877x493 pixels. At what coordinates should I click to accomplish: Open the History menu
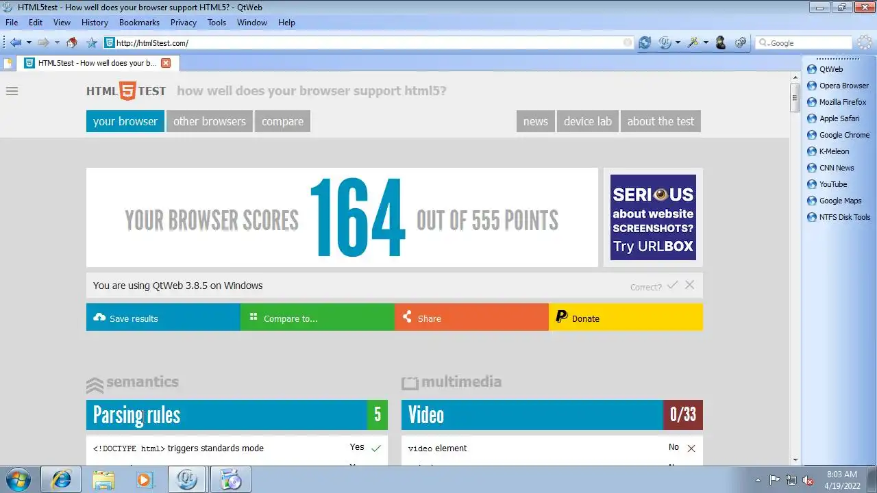[x=95, y=22]
